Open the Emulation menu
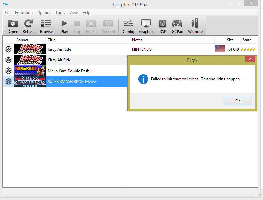The width and height of the screenshot is (263, 200). pos(23,13)
